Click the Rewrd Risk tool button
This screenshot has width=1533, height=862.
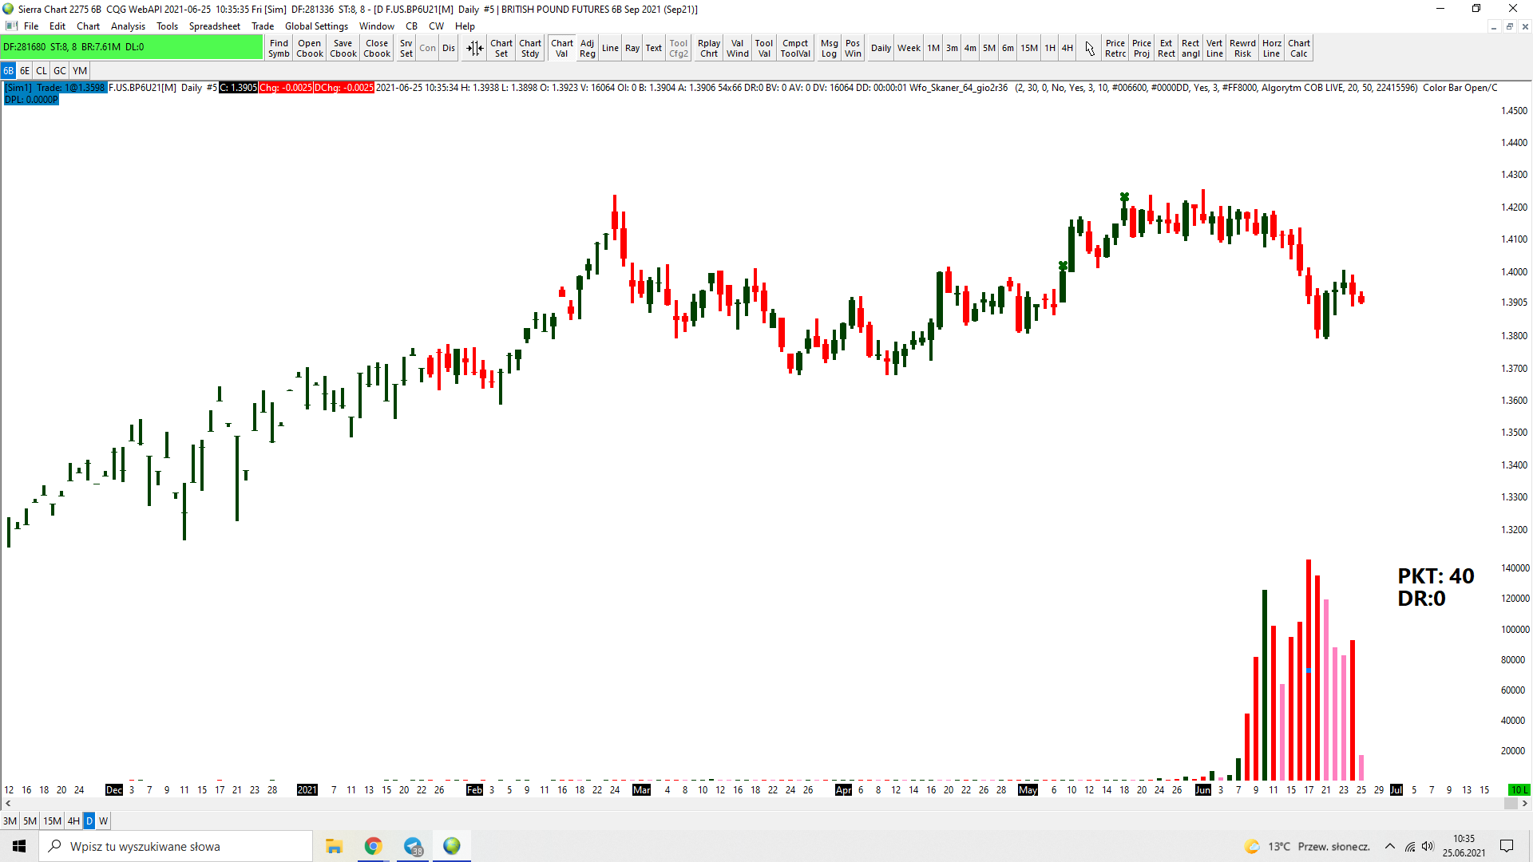coord(1242,49)
